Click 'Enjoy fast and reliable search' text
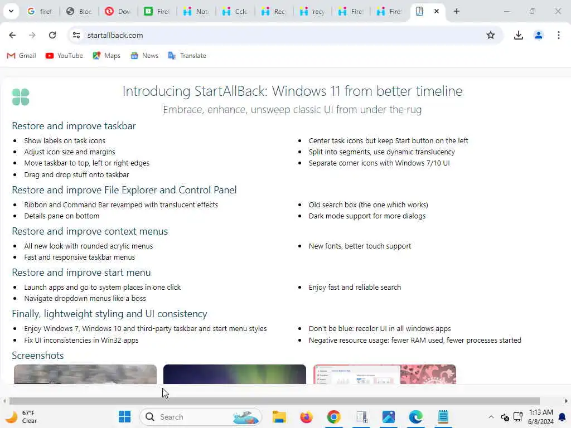 [x=355, y=288]
